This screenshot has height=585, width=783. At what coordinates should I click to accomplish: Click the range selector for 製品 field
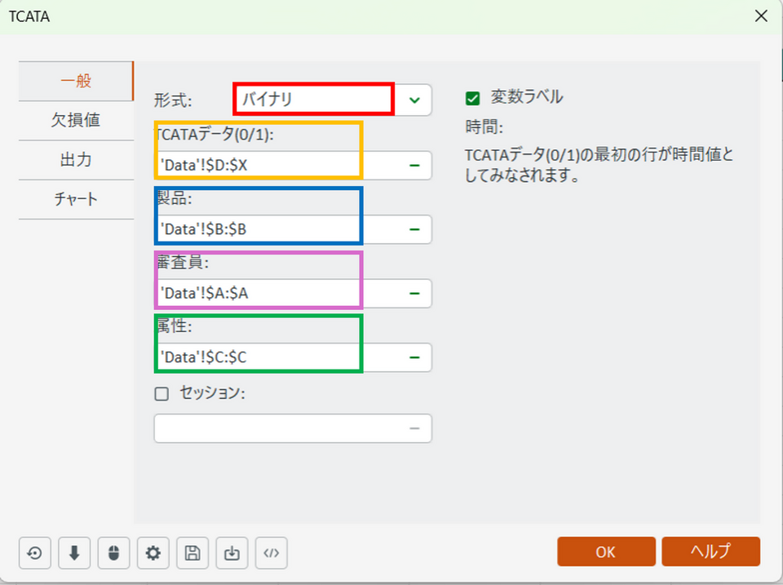pyautogui.click(x=414, y=229)
